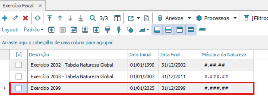Open the Anexos dropdown arrow
Image resolution: width=268 pixels, height=106 pixels.
click(189, 18)
